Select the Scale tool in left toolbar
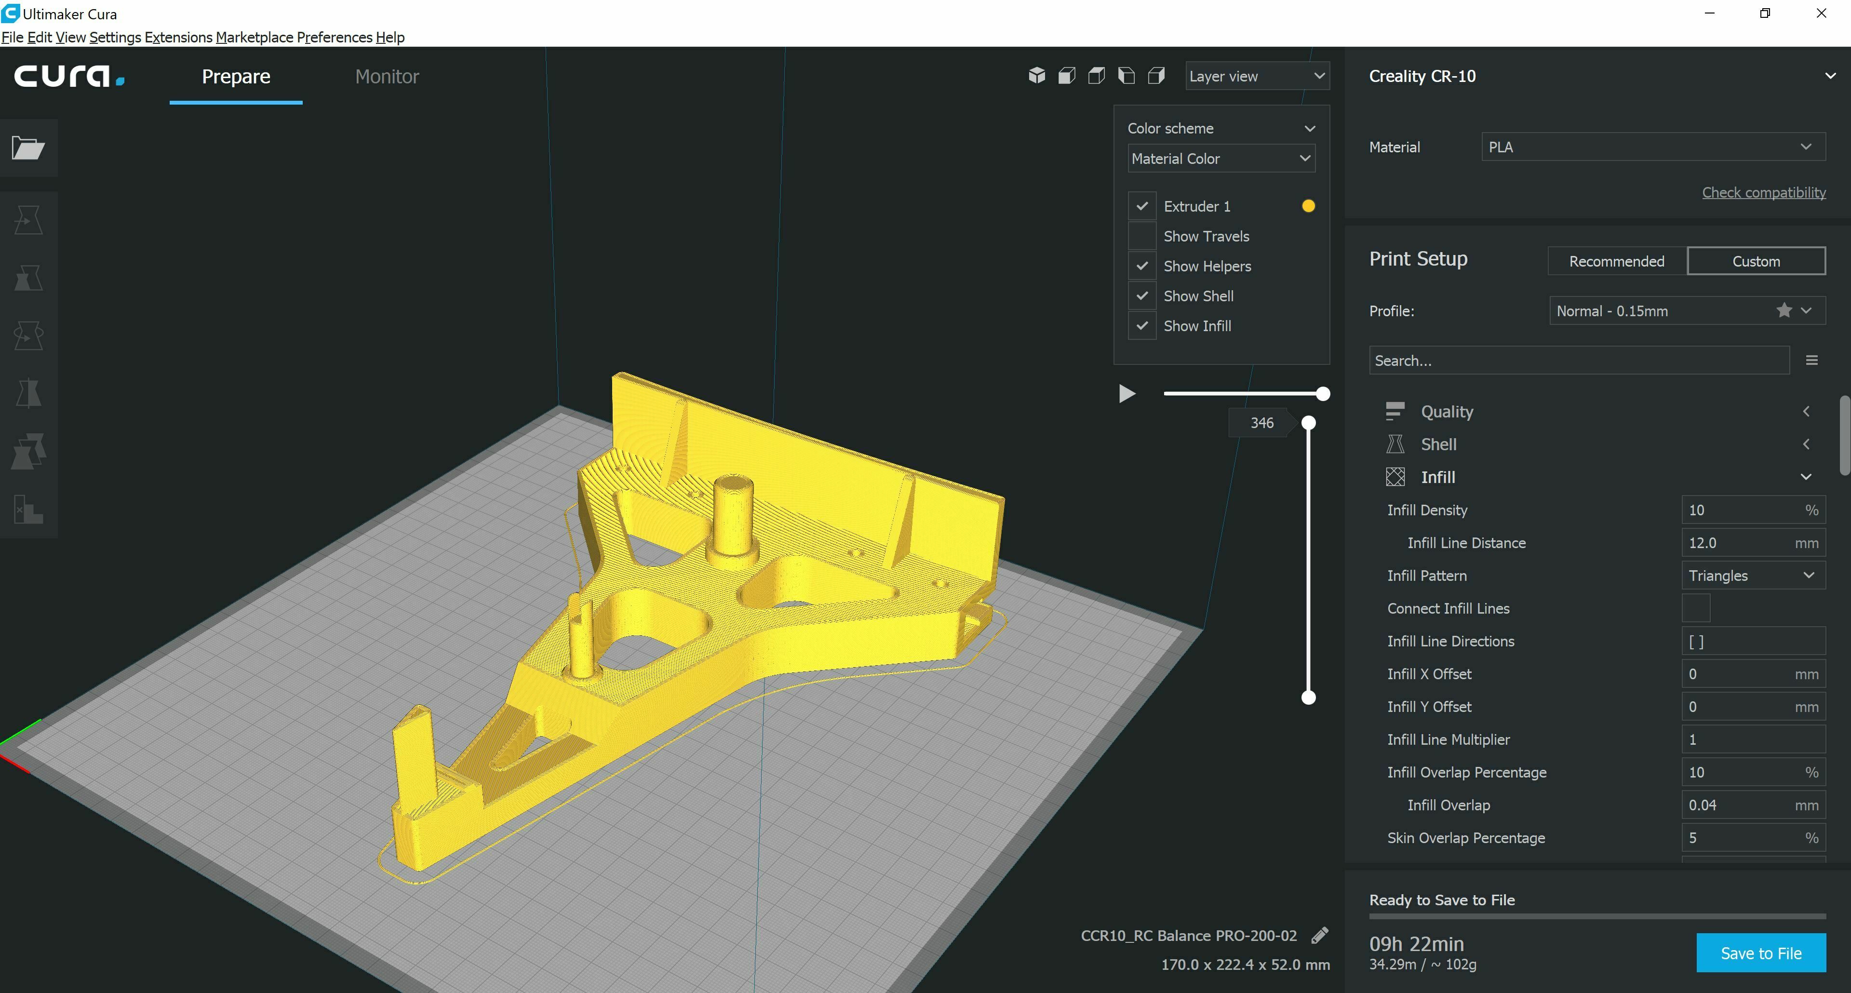 tap(29, 277)
